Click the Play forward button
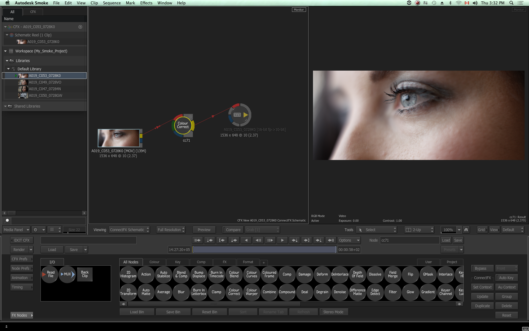The width and height of the screenshot is (529, 331). (x=282, y=240)
